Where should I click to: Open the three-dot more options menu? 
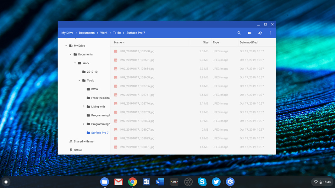pyautogui.click(x=271, y=33)
